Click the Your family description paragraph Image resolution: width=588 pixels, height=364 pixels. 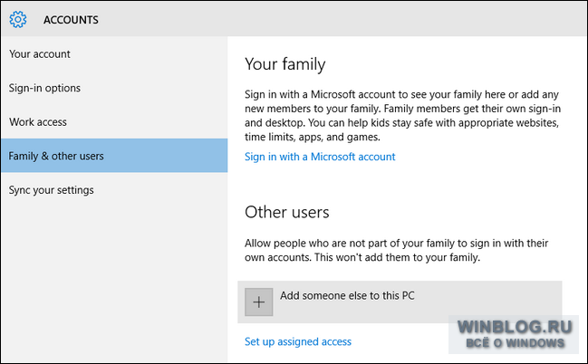point(402,116)
